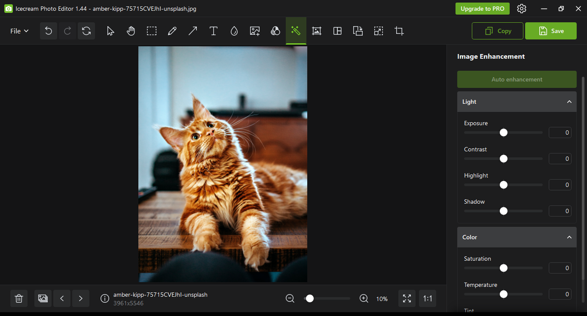Click the Temperature slider handle
Viewport: 587px width, 316px height.
(504, 294)
